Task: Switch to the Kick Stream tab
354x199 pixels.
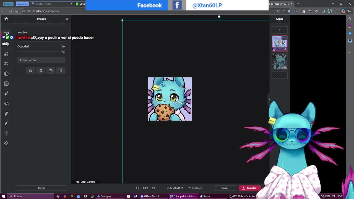Action: (x=80, y=4)
